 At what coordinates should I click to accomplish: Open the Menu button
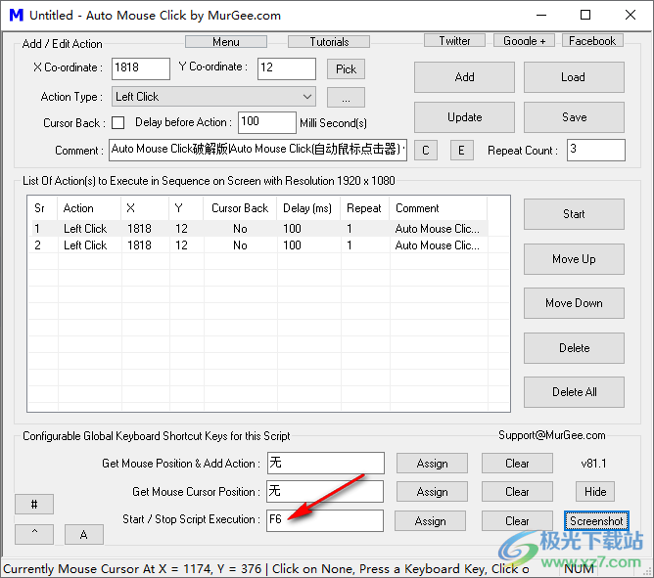[x=226, y=42]
